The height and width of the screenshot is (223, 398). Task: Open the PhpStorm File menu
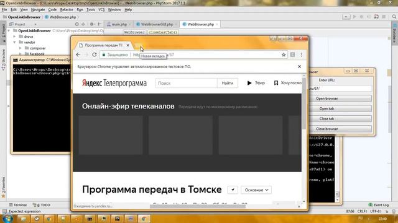click(x=4, y=10)
